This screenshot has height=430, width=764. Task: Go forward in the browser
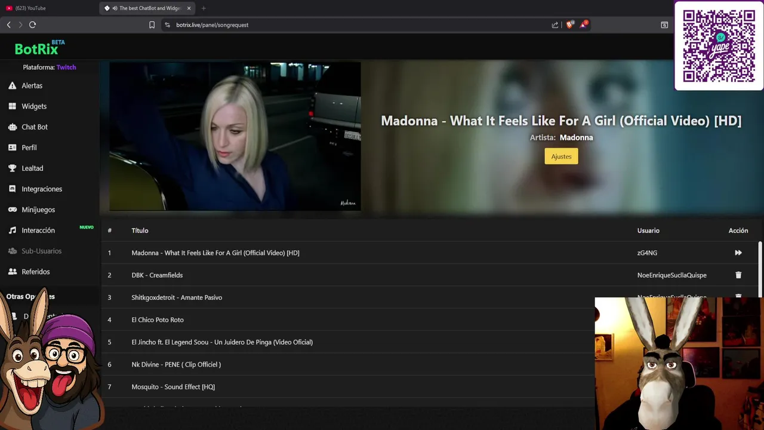click(20, 24)
